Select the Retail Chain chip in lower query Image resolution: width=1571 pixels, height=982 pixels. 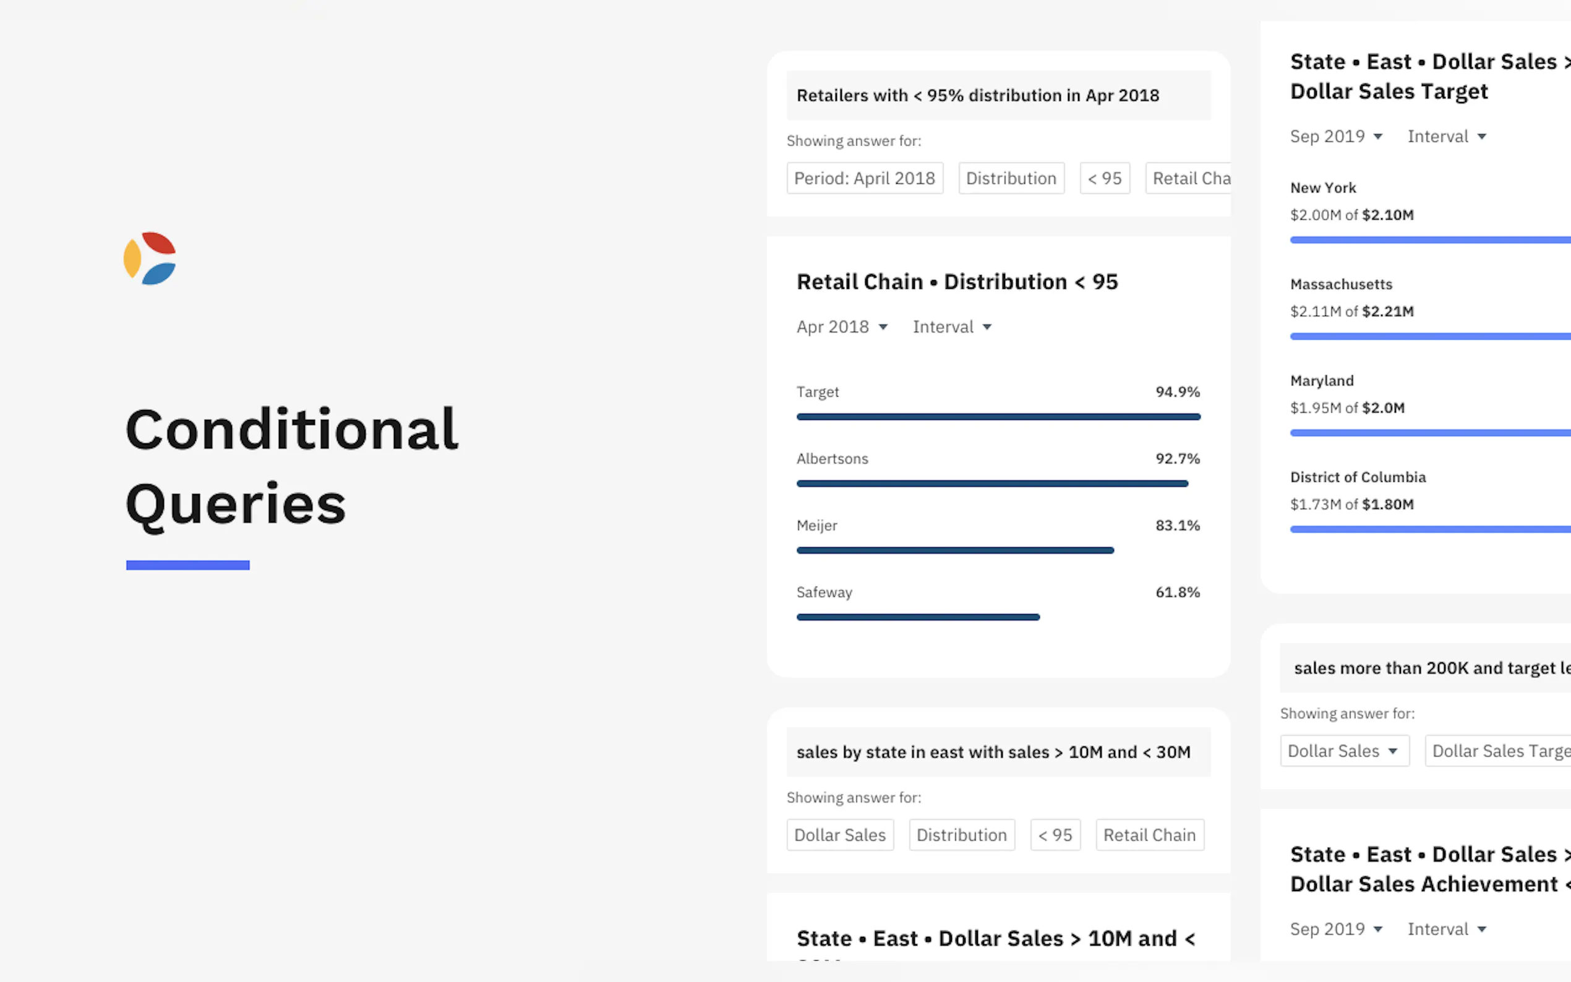pyautogui.click(x=1150, y=835)
